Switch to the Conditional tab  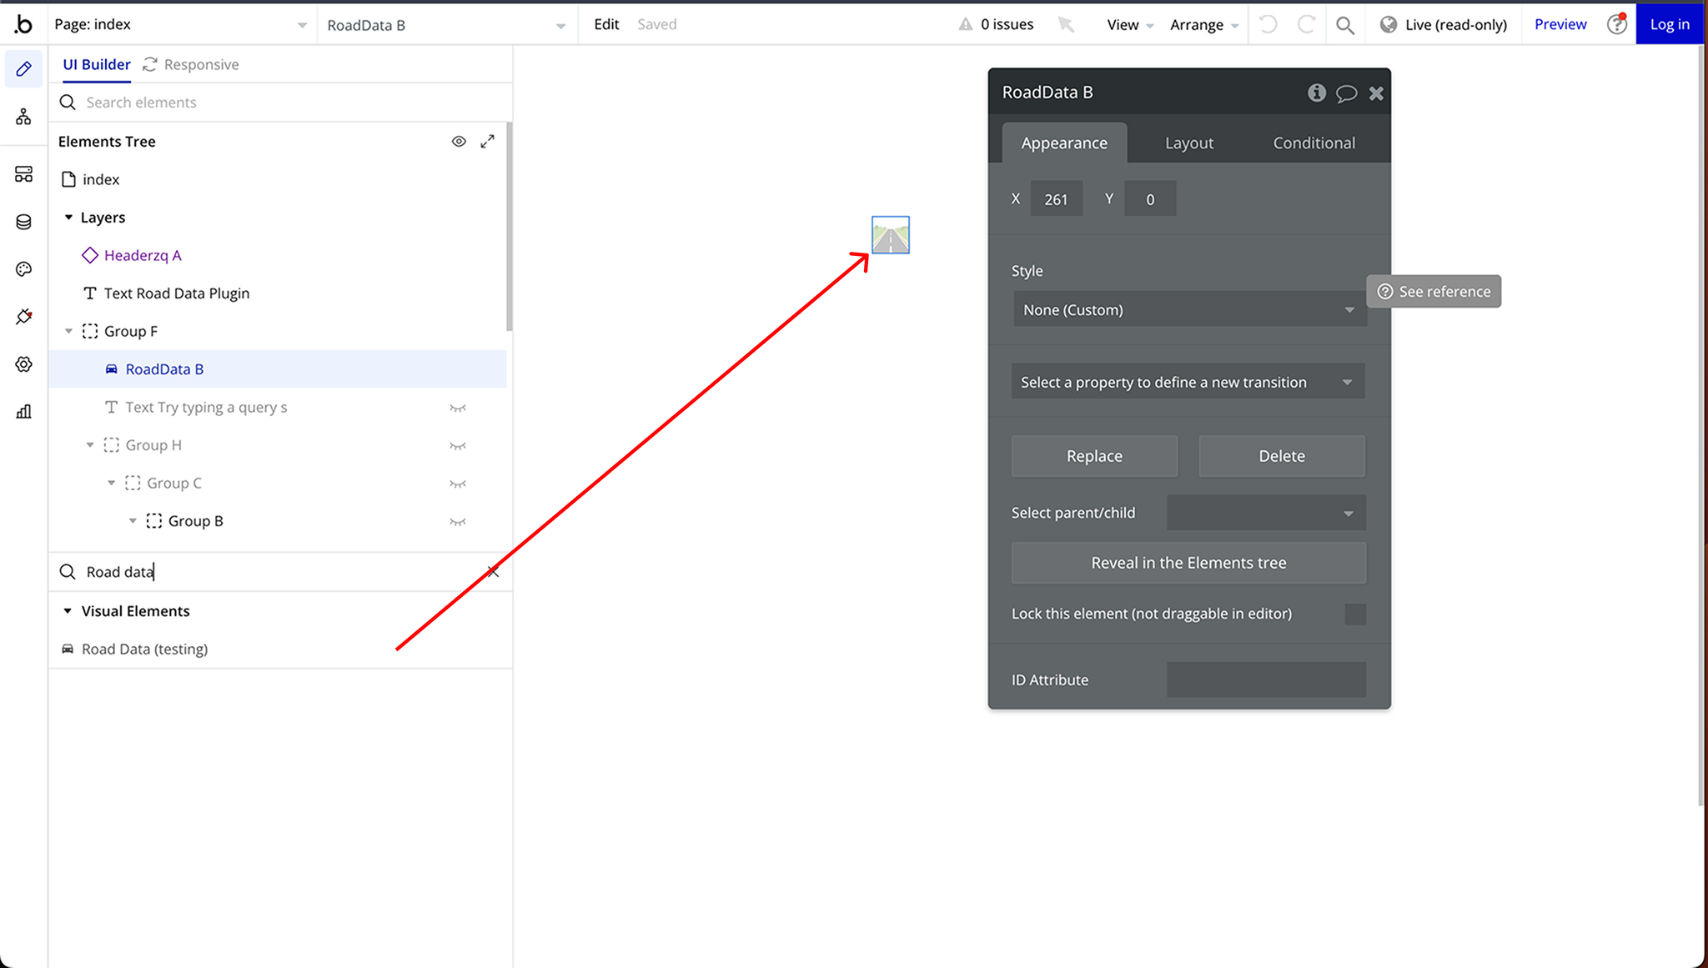click(x=1314, y=142)
